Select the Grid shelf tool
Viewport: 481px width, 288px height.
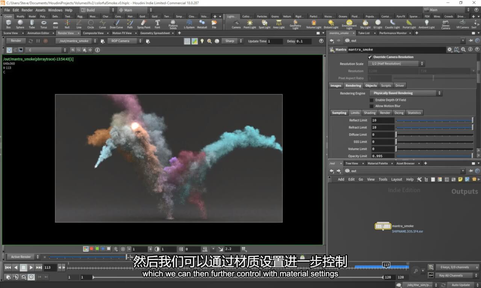[55, 24]
